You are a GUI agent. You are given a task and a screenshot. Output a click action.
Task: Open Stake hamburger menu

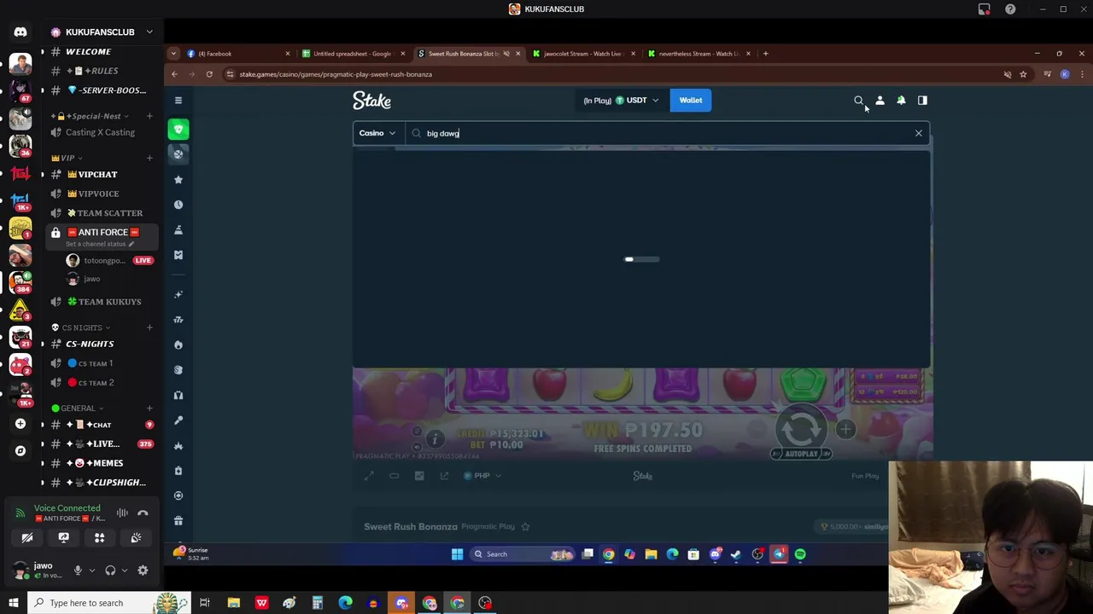click(x=178, y=101)
